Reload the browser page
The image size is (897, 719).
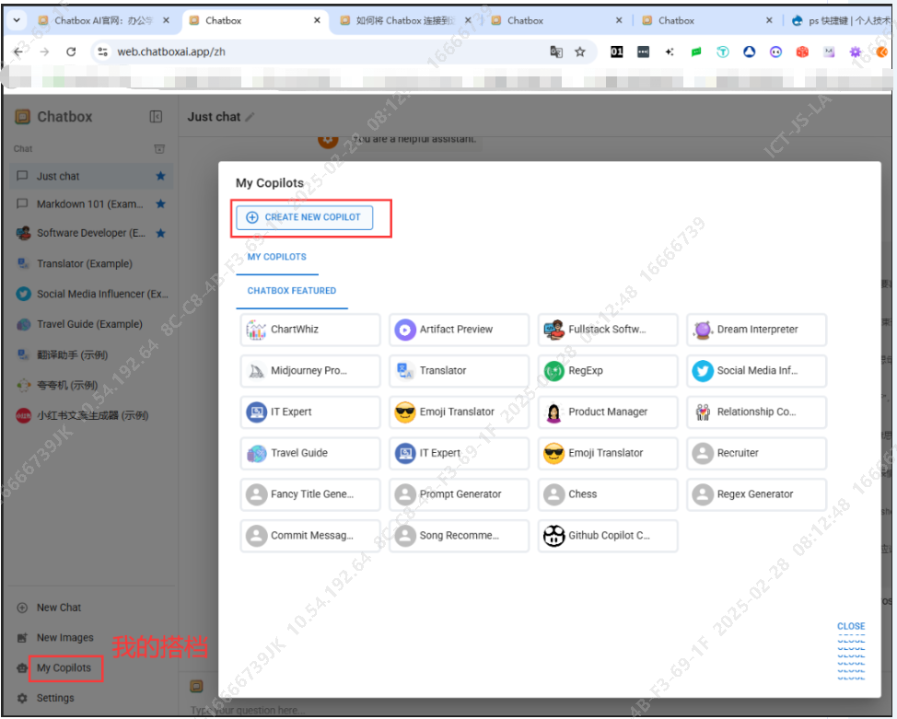pyautogui.click(x=71, y=52)
